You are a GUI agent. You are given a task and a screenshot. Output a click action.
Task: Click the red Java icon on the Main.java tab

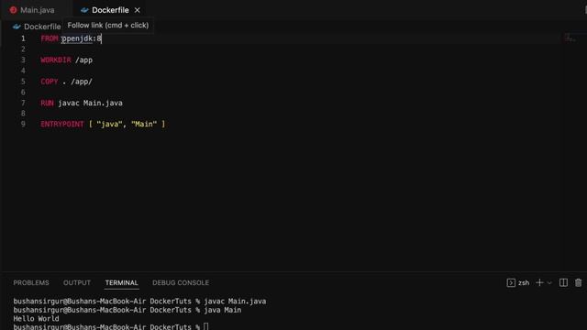[x=14, y=10]
